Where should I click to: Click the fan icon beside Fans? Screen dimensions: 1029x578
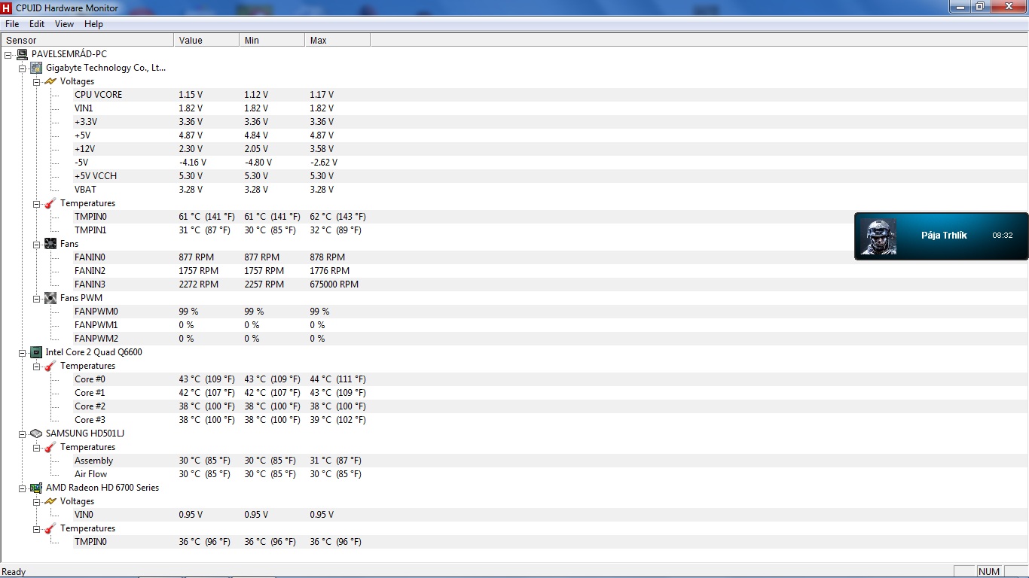coord(50,244)
